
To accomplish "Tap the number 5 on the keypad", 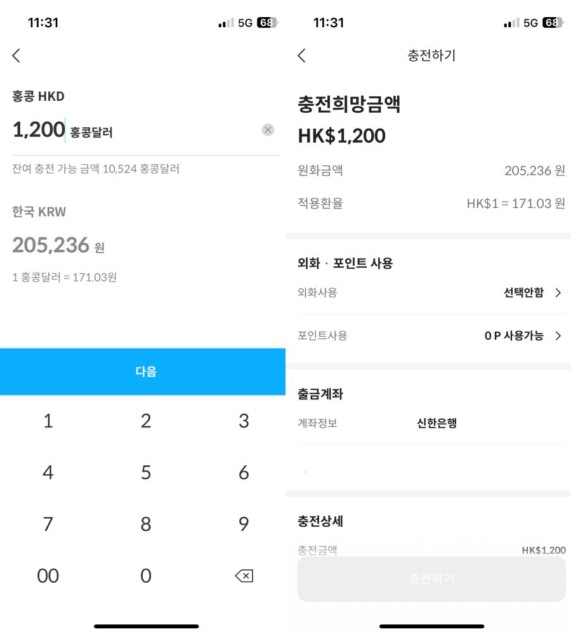I will point(145,472).
